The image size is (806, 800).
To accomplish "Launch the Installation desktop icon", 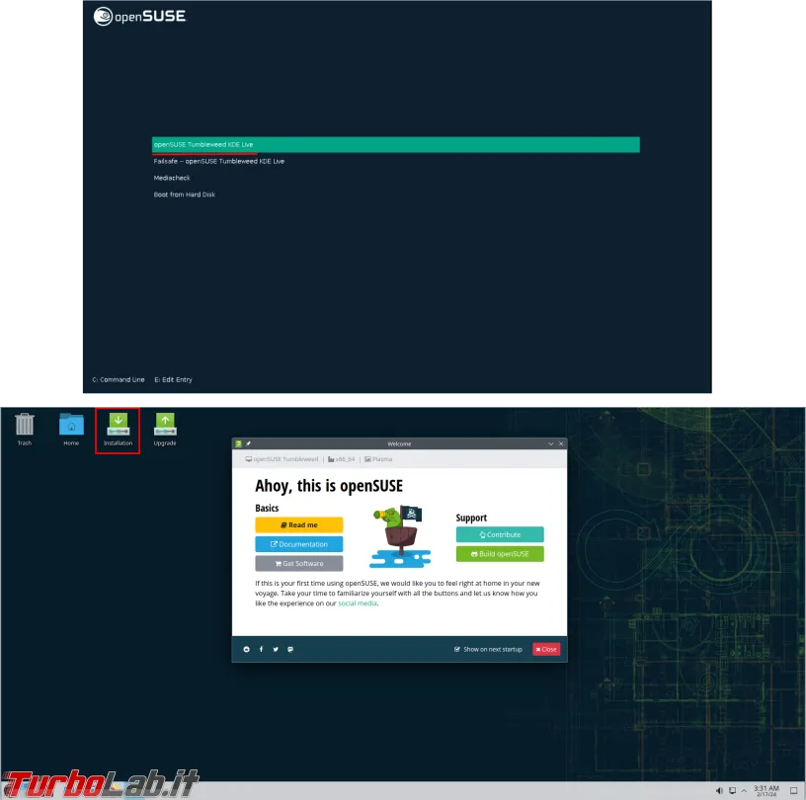I will pyautogui.click(x=118, y=429).
